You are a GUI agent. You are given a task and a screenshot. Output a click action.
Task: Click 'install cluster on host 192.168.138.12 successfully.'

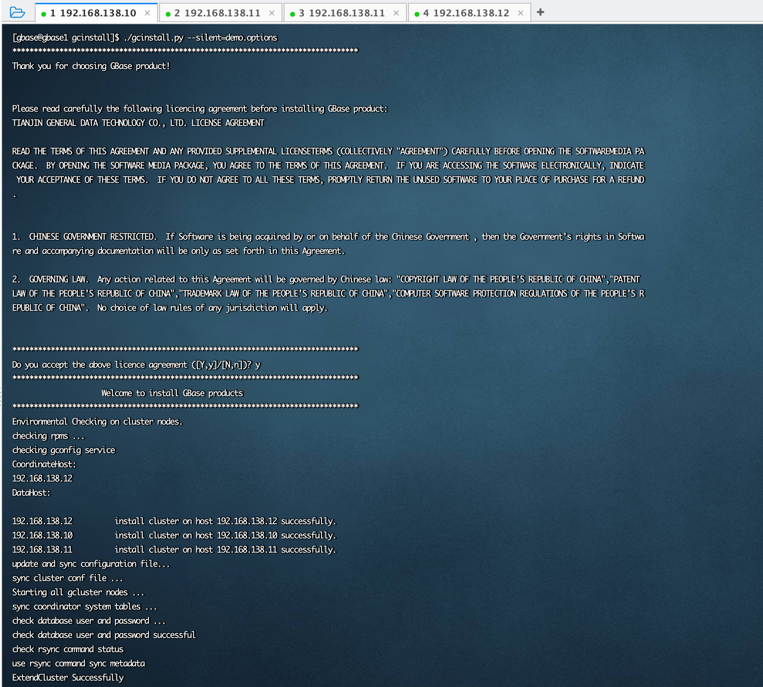(225, 521)
